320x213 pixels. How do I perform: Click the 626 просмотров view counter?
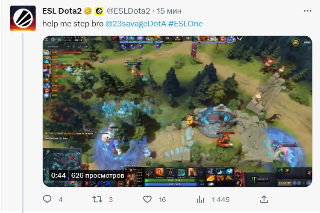point(97,175)
